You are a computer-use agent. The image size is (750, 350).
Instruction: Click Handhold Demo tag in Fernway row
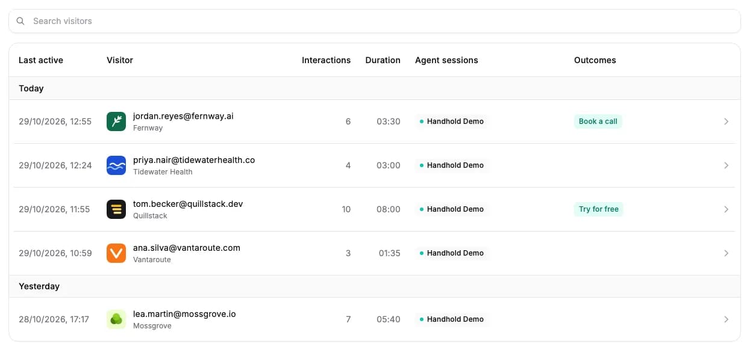pyautogui.click(x=452, y=121)
